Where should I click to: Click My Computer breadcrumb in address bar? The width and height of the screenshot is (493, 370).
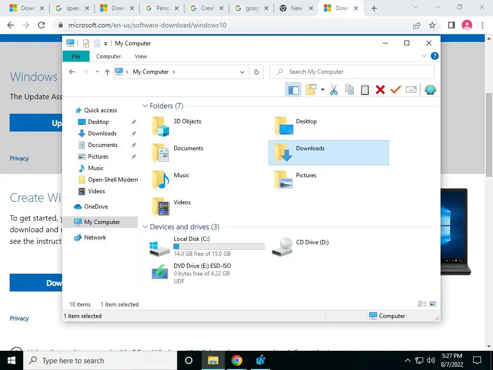pos(151,72)
